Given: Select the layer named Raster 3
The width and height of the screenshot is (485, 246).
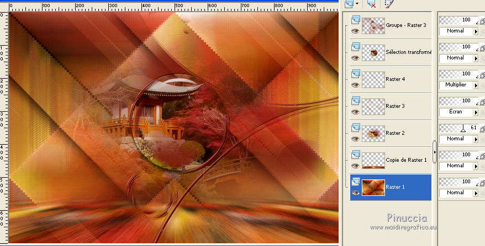Looking at the screenshot, I should point(396,106).
